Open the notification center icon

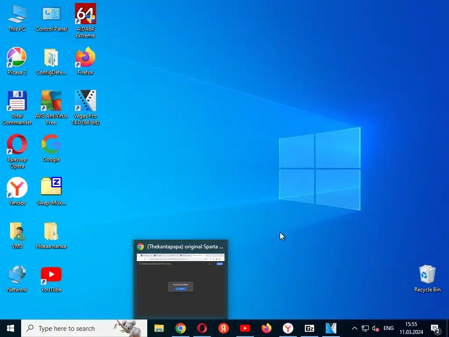[435, 329]
